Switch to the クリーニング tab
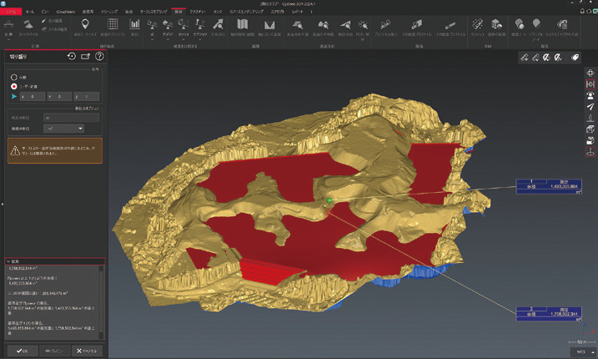 [x=109, y=12]
